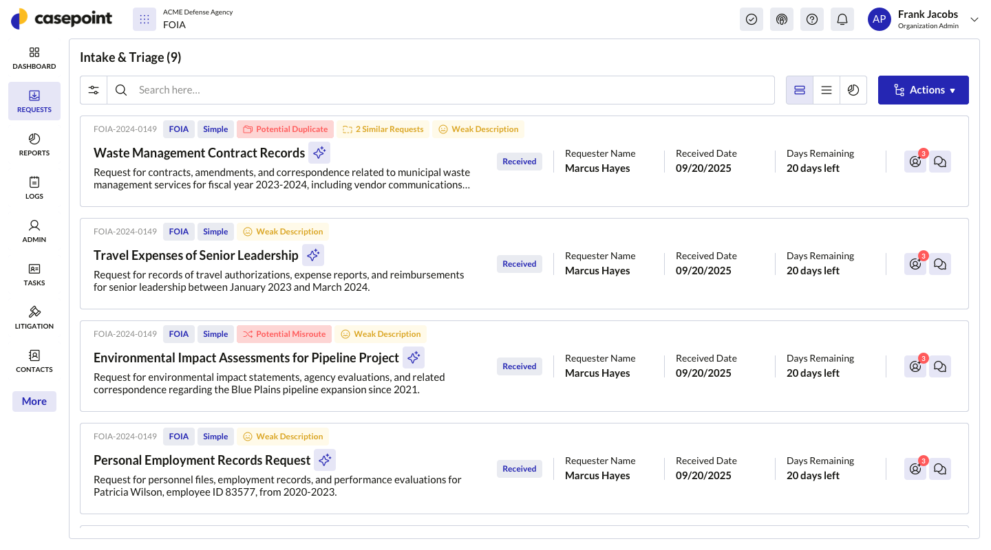The image size is (991, 550).
Task: Open the notifications bell
Action: point(842,19)
